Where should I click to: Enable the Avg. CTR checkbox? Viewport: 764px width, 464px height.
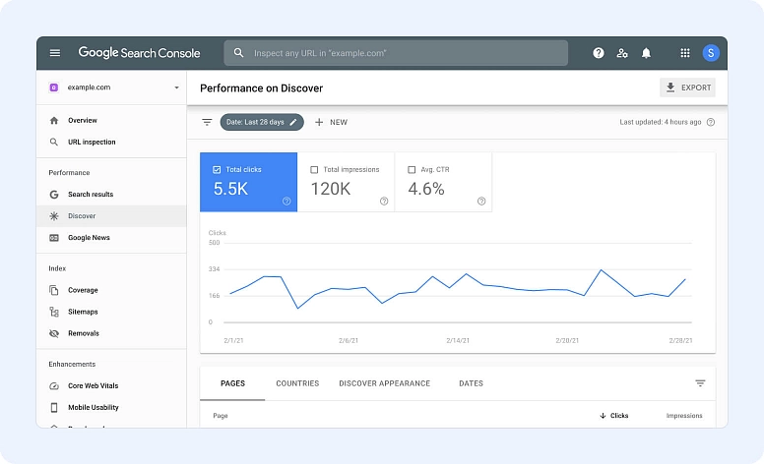(412, 170)
